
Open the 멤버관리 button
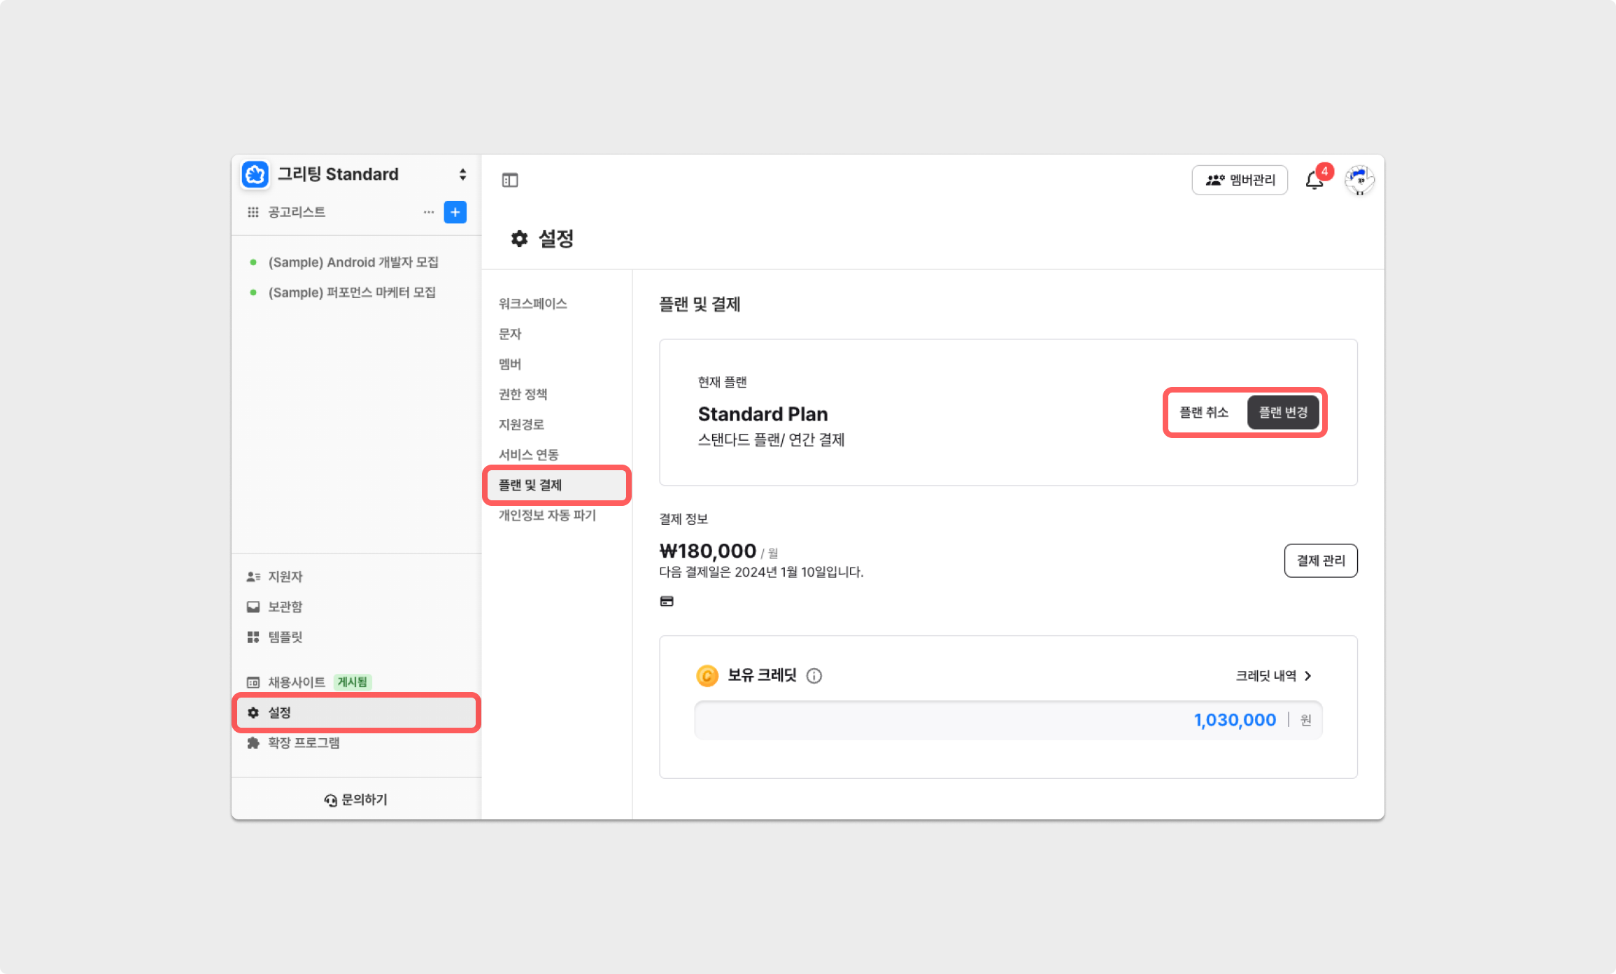pyautogui.click(x=1240, y=181)
